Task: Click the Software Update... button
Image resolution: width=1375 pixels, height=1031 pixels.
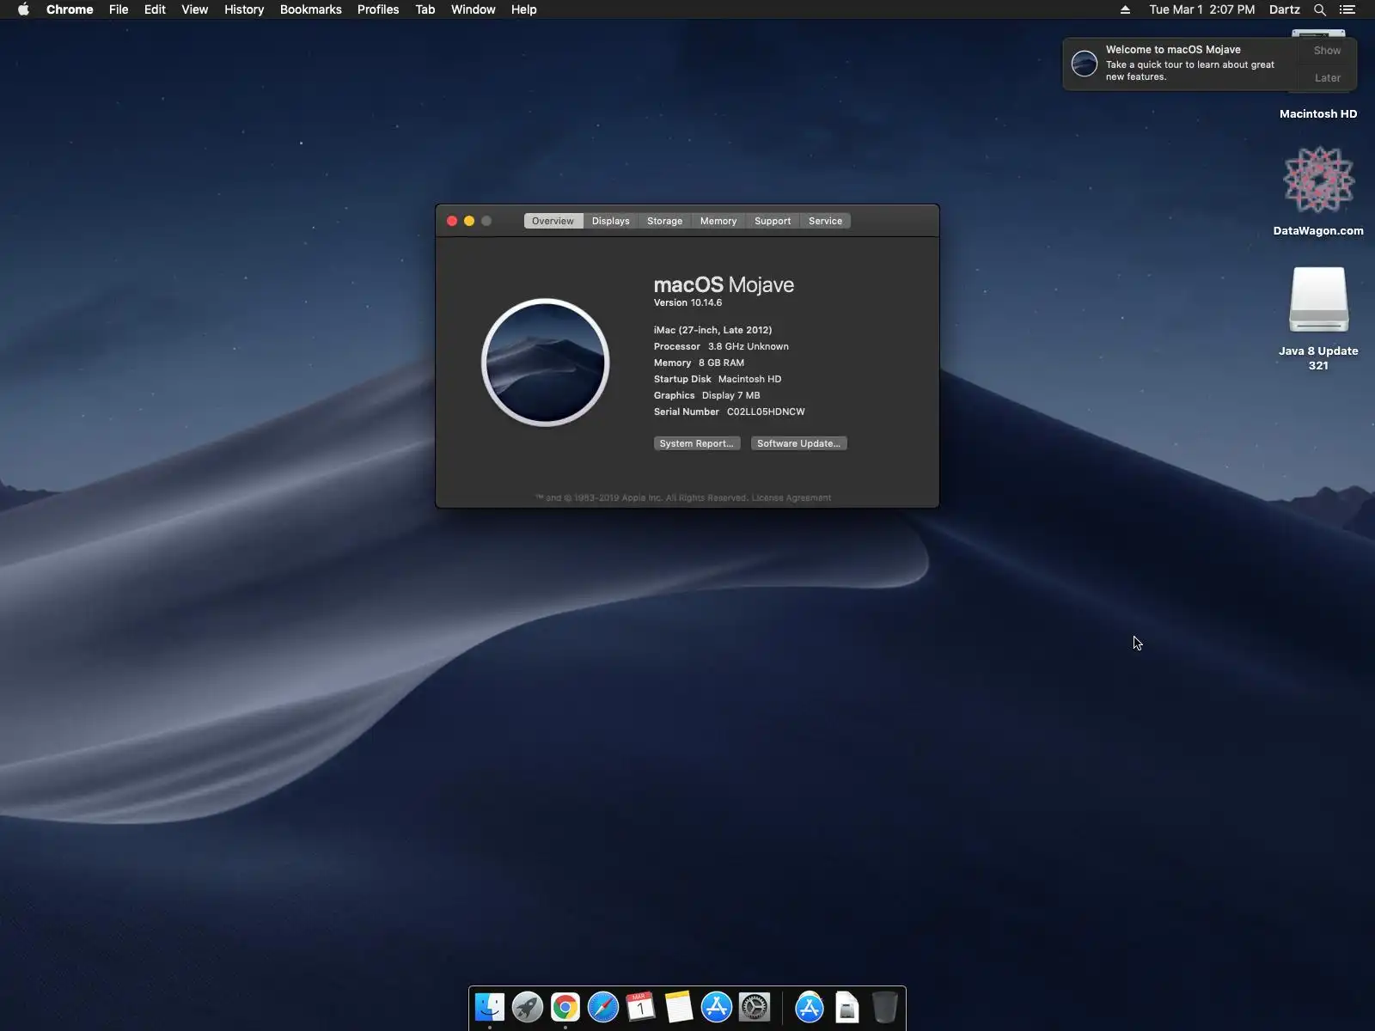Action: coord(799,443)
